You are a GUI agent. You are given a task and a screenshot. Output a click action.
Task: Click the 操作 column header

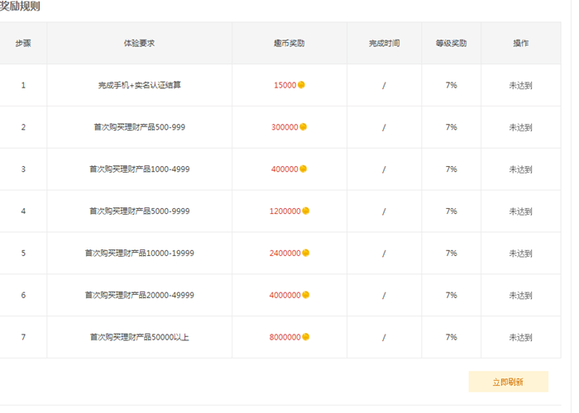pyautogui.click(x=520, y=43)
